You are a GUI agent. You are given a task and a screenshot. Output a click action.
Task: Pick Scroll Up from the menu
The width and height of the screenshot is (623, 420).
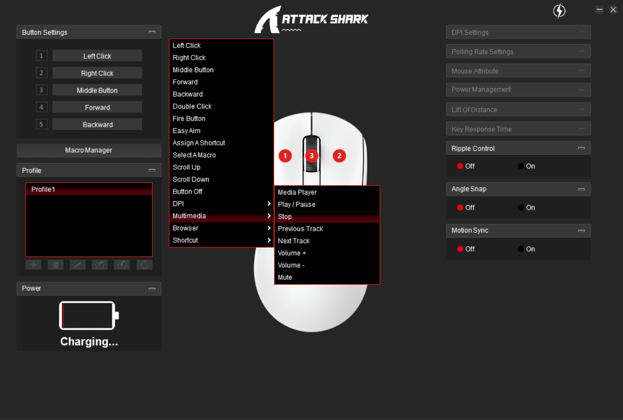pos(222,167)
